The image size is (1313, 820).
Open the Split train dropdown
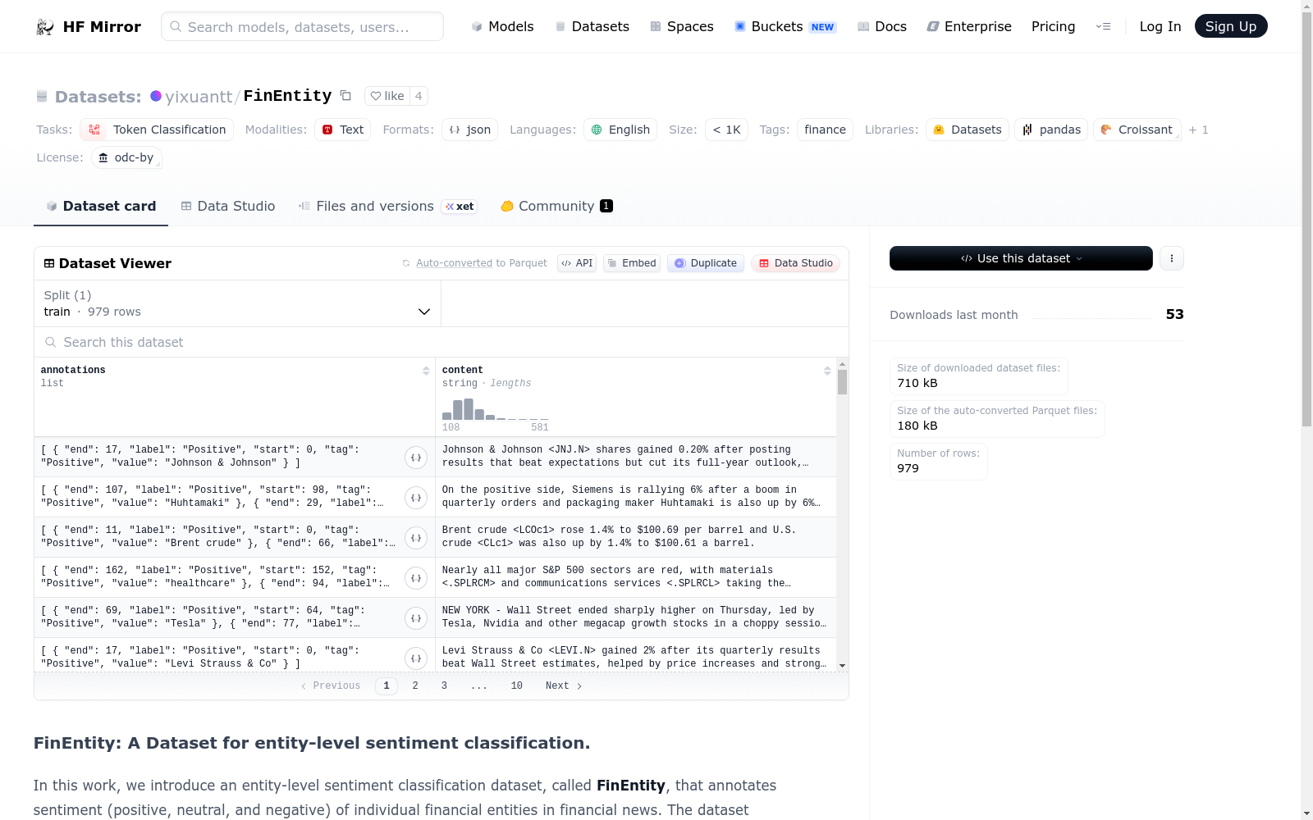[x=238, y=303]
